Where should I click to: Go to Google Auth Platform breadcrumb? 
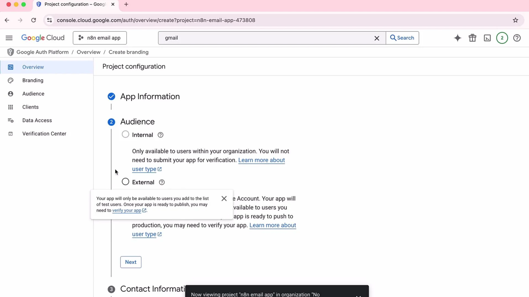(x=42, y=52)
